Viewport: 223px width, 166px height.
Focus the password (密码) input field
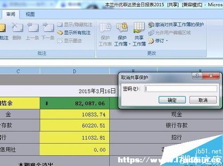pos(181,89)
